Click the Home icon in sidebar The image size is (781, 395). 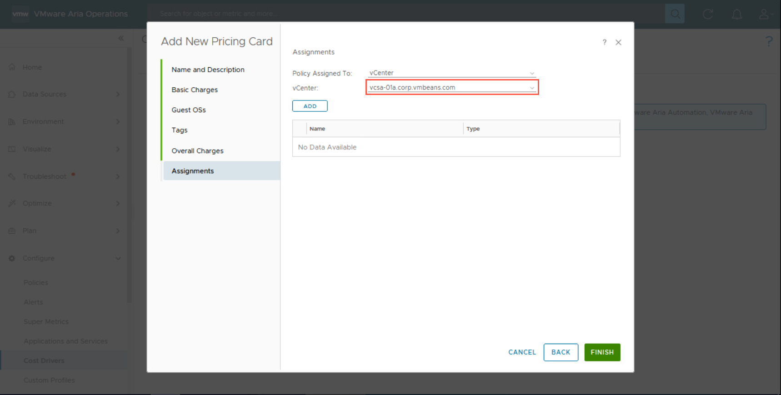pyautogui.click(x=12, y=67)
